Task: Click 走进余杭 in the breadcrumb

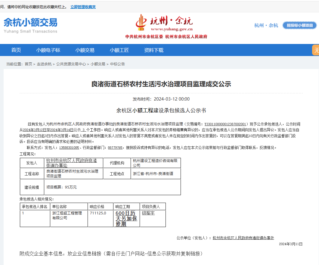Action: coord(44,64)
